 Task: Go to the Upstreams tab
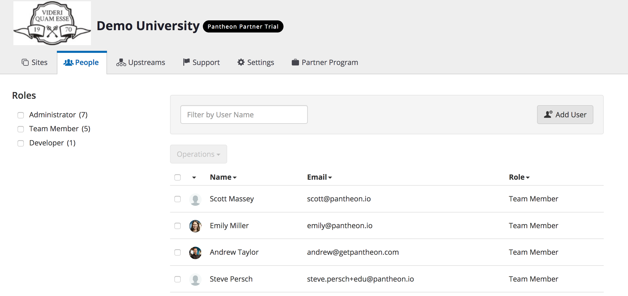(141, 62)
